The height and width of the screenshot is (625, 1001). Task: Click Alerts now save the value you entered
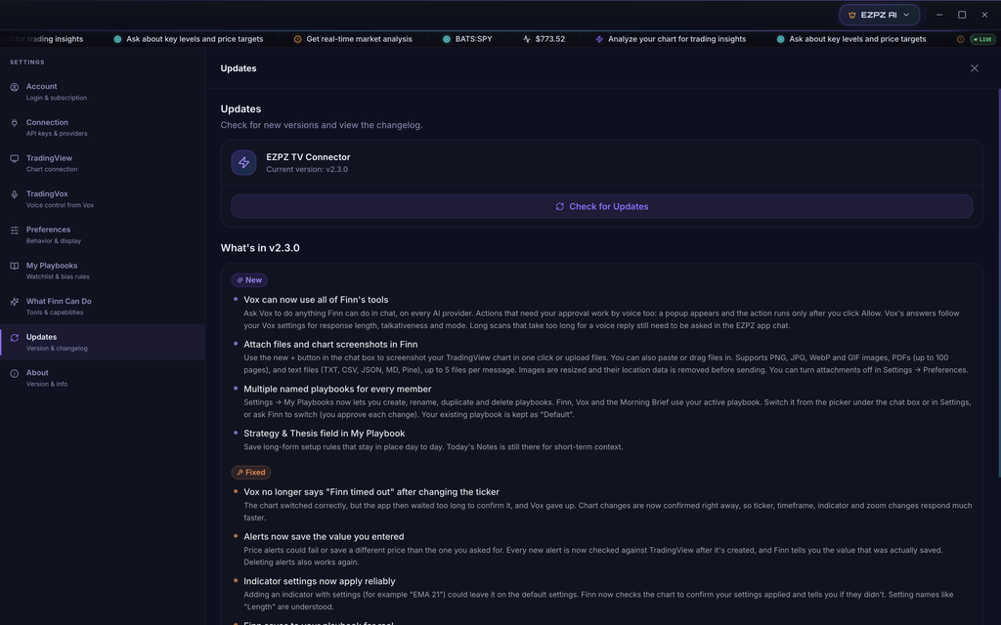pyautogui.click(x=324, y=537)
